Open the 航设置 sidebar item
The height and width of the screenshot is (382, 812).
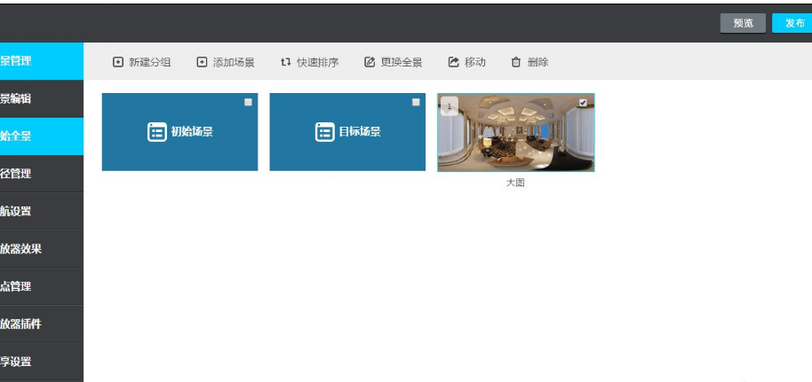[42, 212]
